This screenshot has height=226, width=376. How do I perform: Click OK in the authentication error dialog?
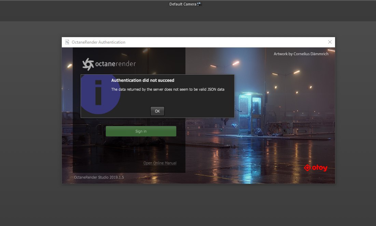point(157,111)
